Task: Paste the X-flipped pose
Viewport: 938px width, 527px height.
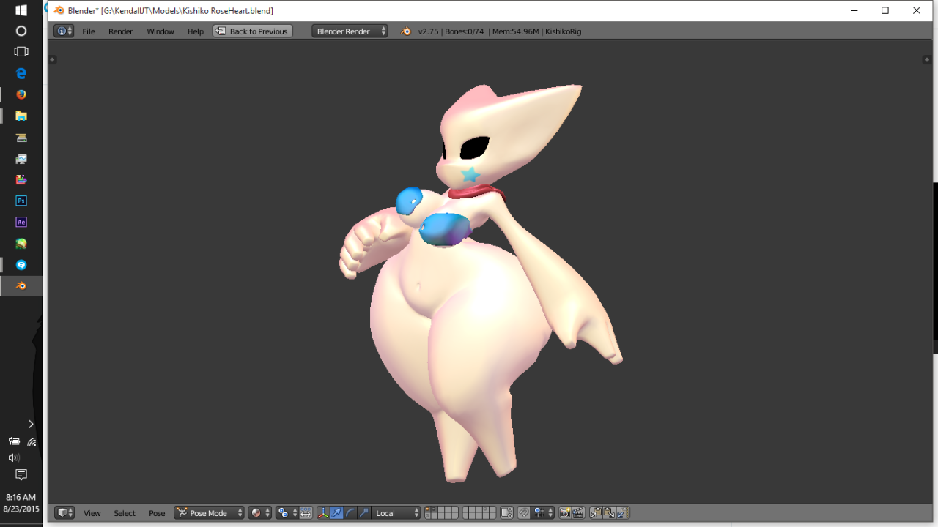Action: (623, 513)
